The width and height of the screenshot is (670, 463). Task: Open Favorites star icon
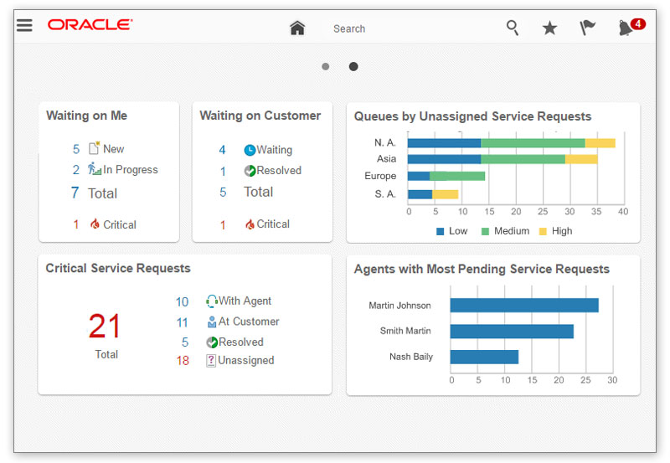[549, 28]
